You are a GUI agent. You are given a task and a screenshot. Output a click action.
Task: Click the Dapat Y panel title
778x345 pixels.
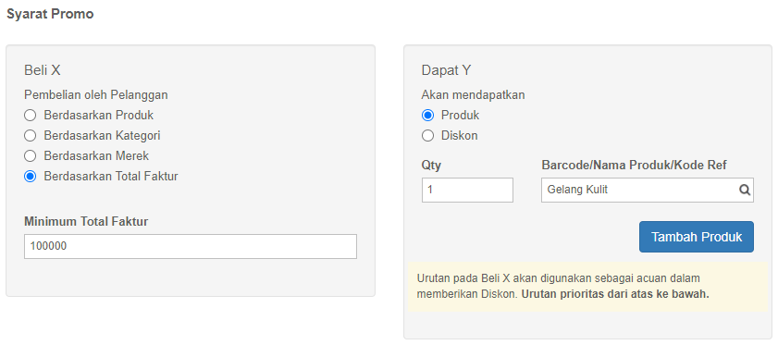(x=446, y=70)
